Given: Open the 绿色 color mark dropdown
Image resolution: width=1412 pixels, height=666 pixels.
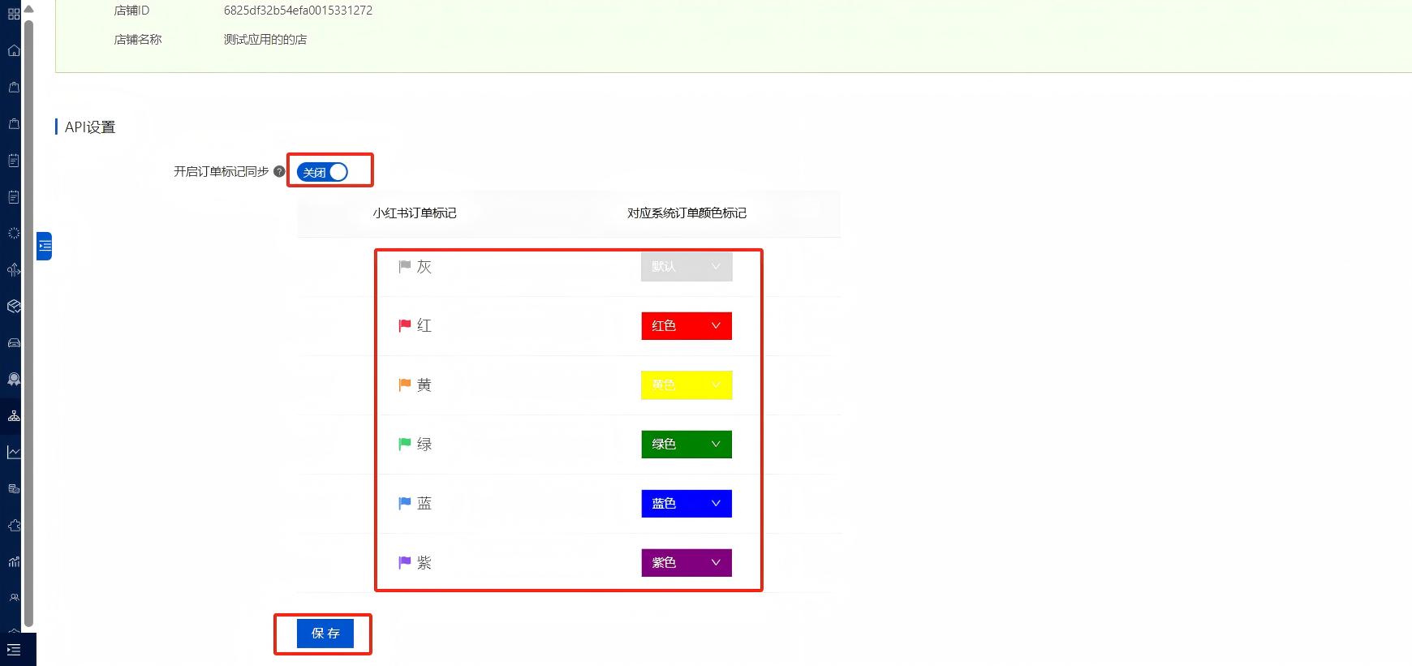Looking at the screenshot, I should 687,445.
